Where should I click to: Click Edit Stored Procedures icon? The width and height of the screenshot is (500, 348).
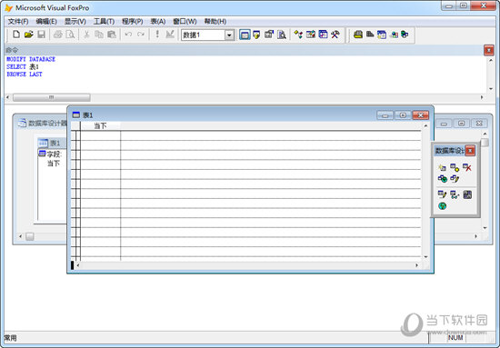pyautogui.click(x=467, y=194)
